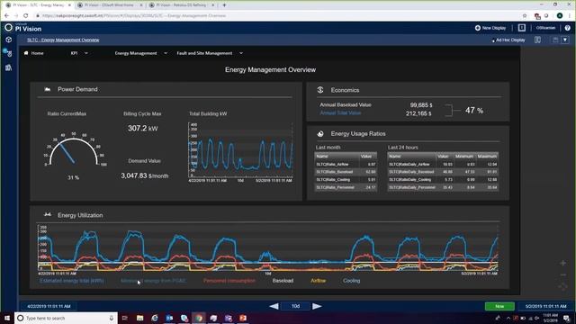Select SLTCRatioDaily_Baseload row in Last 24 hours table
The width and height of the screenshot is (576, 324).
(443, 172)
